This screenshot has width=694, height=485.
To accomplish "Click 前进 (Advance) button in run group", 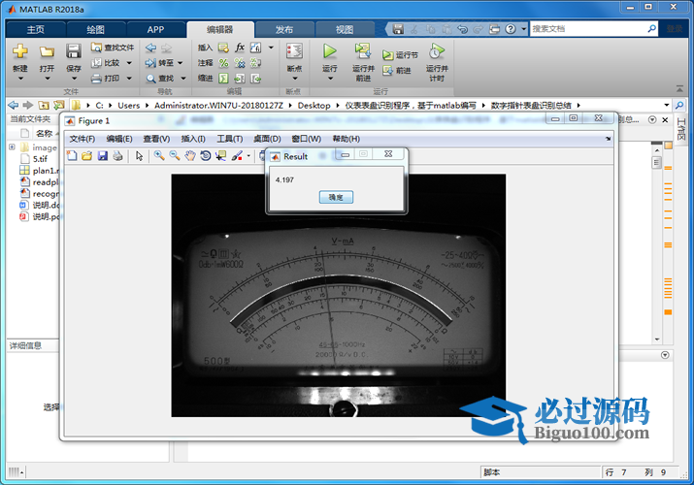I will pos(397,70).
